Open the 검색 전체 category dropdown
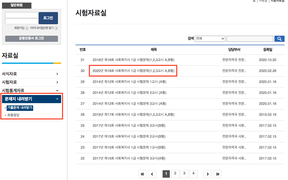 coord(210,39)
